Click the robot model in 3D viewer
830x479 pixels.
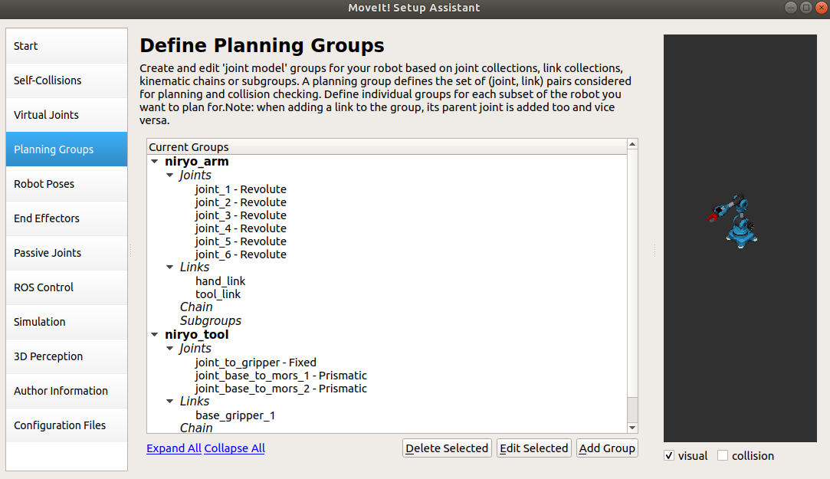coord(733,221)
